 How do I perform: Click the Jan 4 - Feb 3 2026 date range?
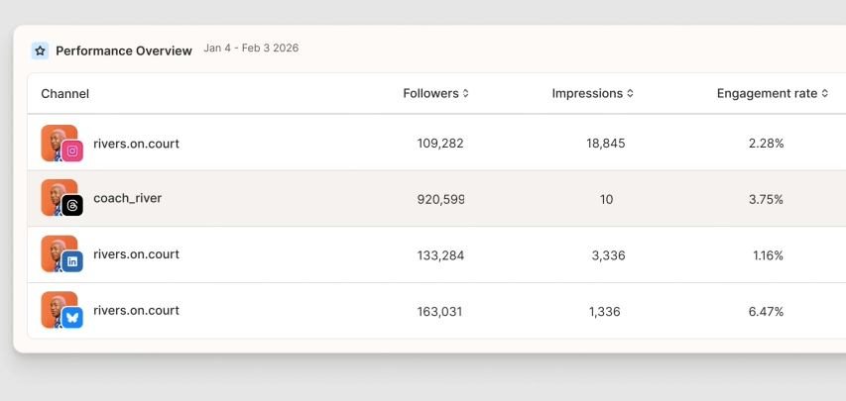[251, 48]
